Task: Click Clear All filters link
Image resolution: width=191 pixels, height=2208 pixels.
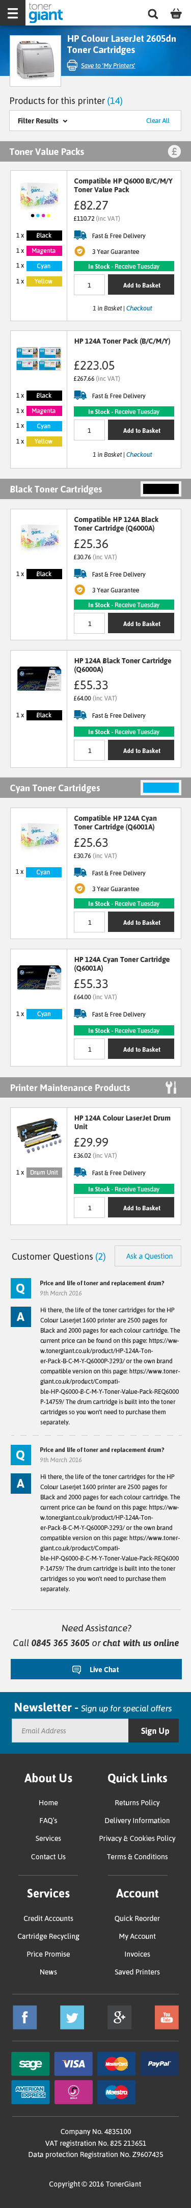Action: (x=157, y=121)
